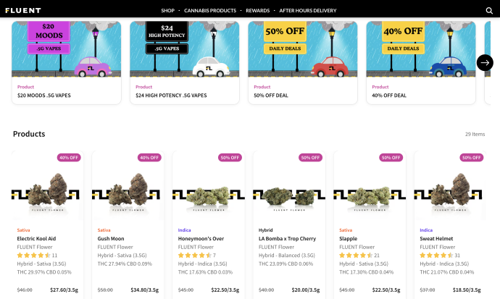The width and height of the screenshot is (500, 299).
Task: Click 40% OFF badge on Electric Kool Aid
Action: click(69, 158)
